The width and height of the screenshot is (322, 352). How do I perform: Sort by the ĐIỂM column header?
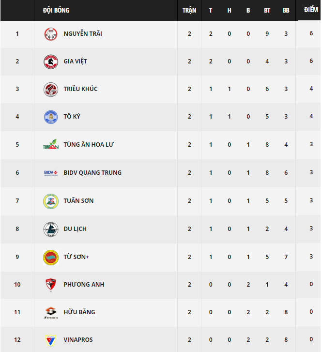[x=311, y=10]
